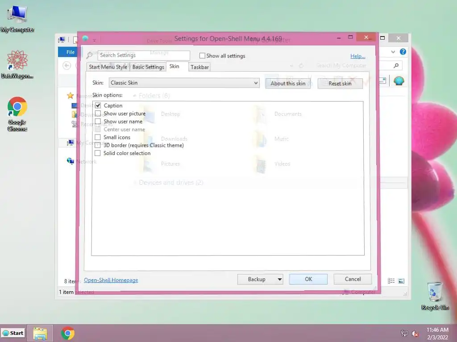Screen dimensions: 457x342
Task: Switch to Start Menu Style tab
Action: (108, 67)
